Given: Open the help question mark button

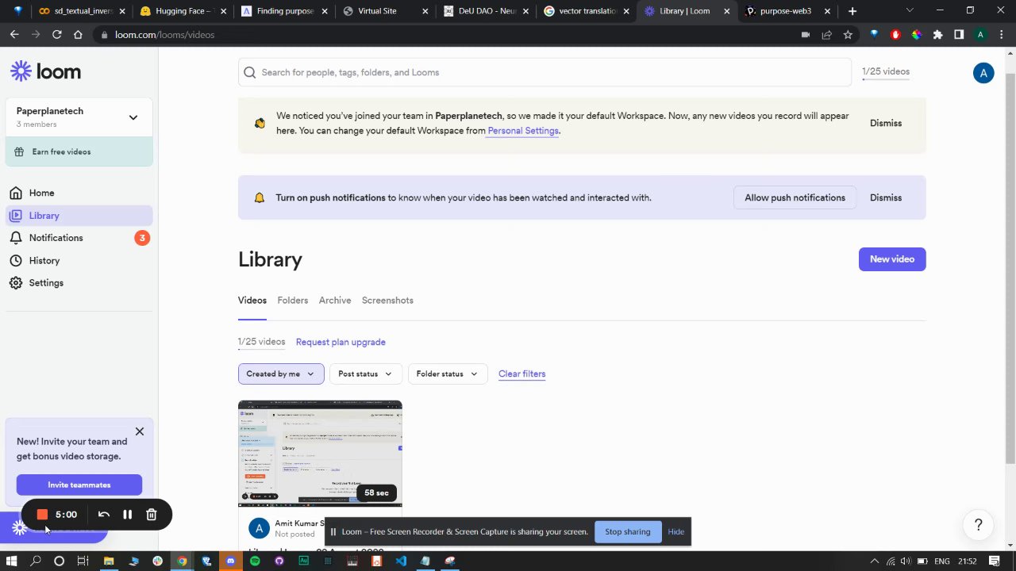Looking at the screenshot, I should 978,525.
